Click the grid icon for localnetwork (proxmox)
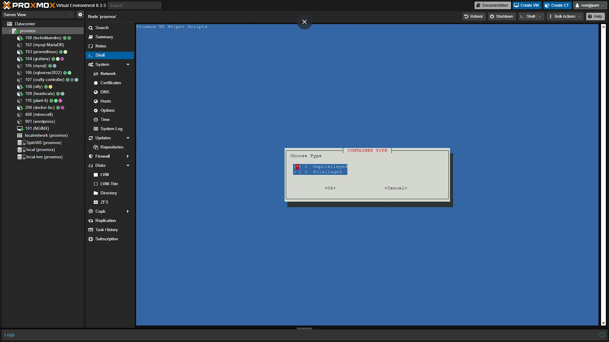Screen dimensions: 609x342 point(20,136)
